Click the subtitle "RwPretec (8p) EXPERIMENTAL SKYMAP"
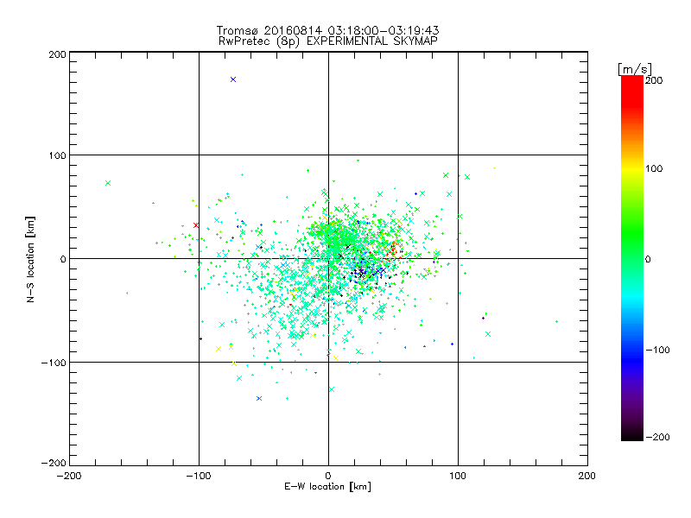The image size is (691, 518). coord(328,41)
